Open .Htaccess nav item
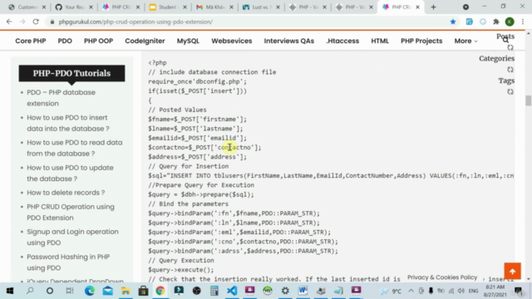Viewport: 532px width, 299px height. (342, 41)
